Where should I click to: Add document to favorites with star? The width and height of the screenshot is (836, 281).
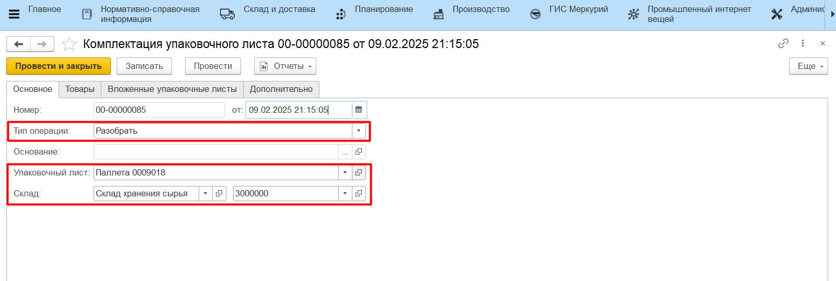[69, 44]
